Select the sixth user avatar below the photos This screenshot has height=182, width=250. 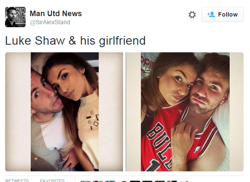[147, 181]
